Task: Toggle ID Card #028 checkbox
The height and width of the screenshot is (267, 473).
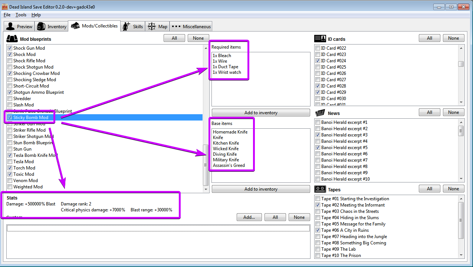Action: coord(318,86)
